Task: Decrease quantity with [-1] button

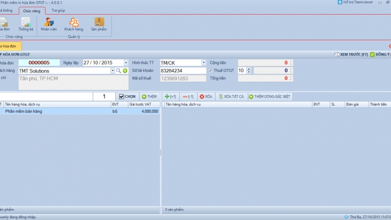Action: (188, 96)
